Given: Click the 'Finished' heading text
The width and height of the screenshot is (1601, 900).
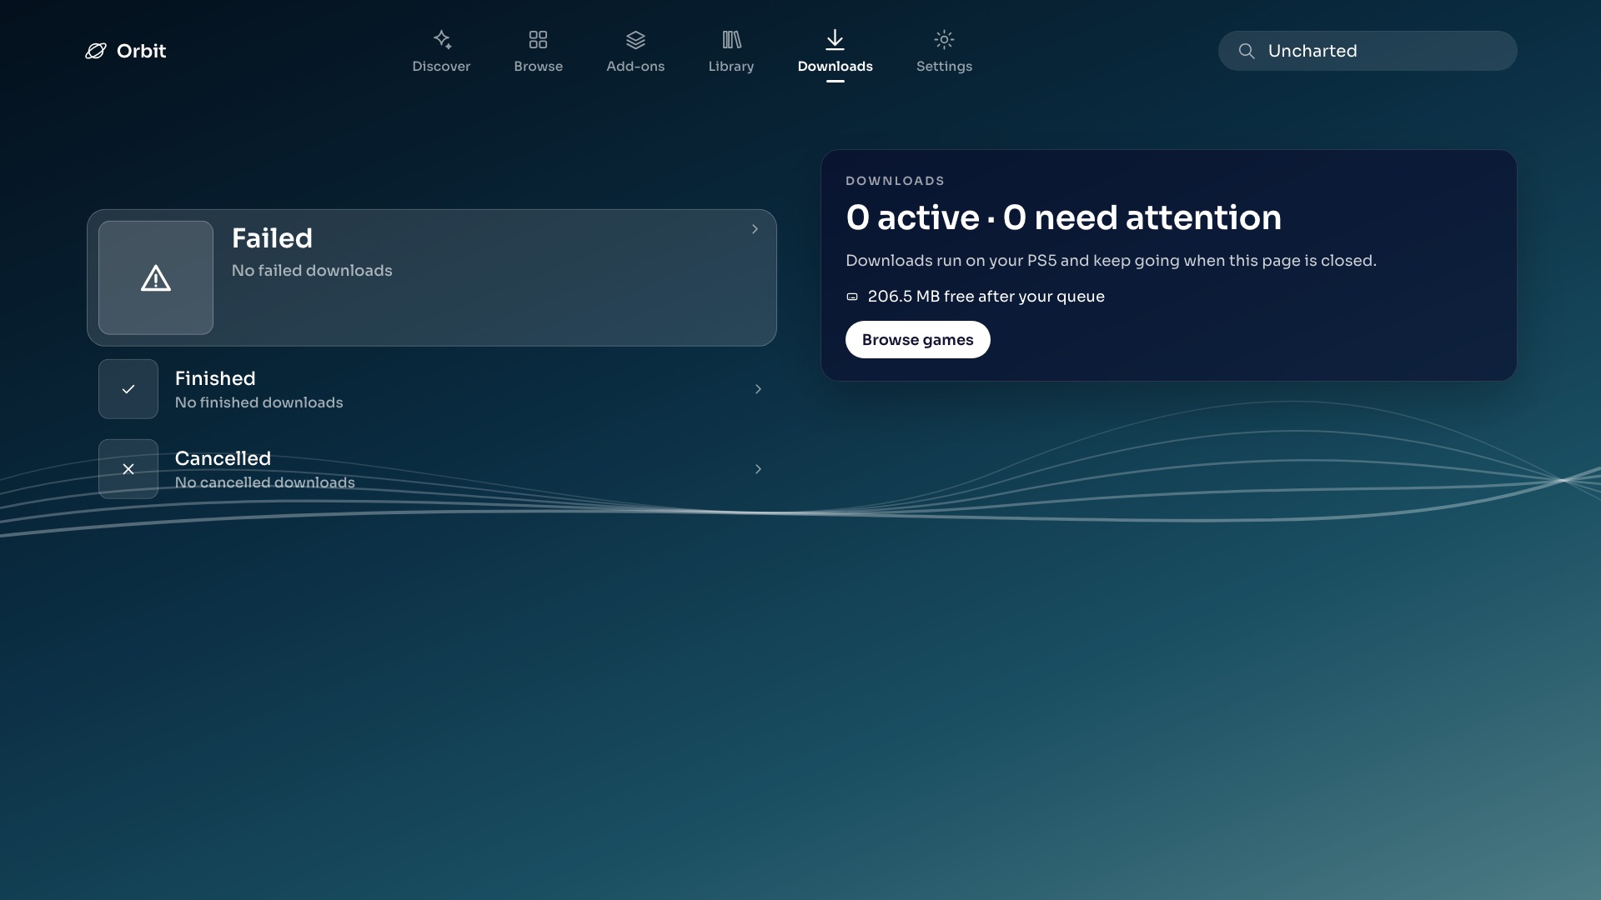Looking at the screenshot, I should point(215,378).
